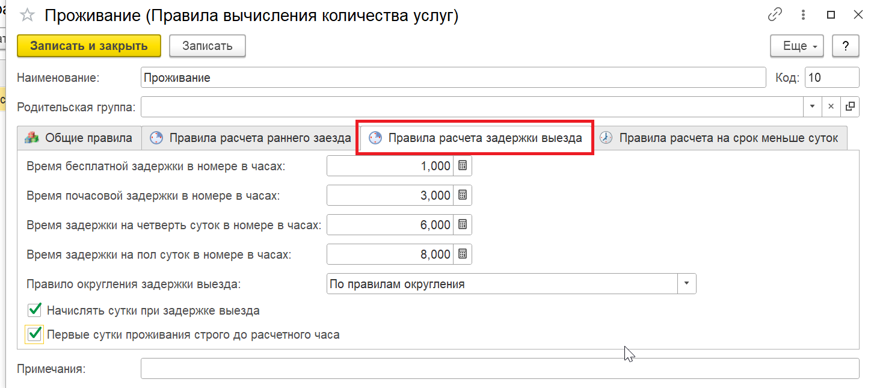The image size is (874, 388).
Task: Open calculator for free delay time field
Action: click(463, 166)
